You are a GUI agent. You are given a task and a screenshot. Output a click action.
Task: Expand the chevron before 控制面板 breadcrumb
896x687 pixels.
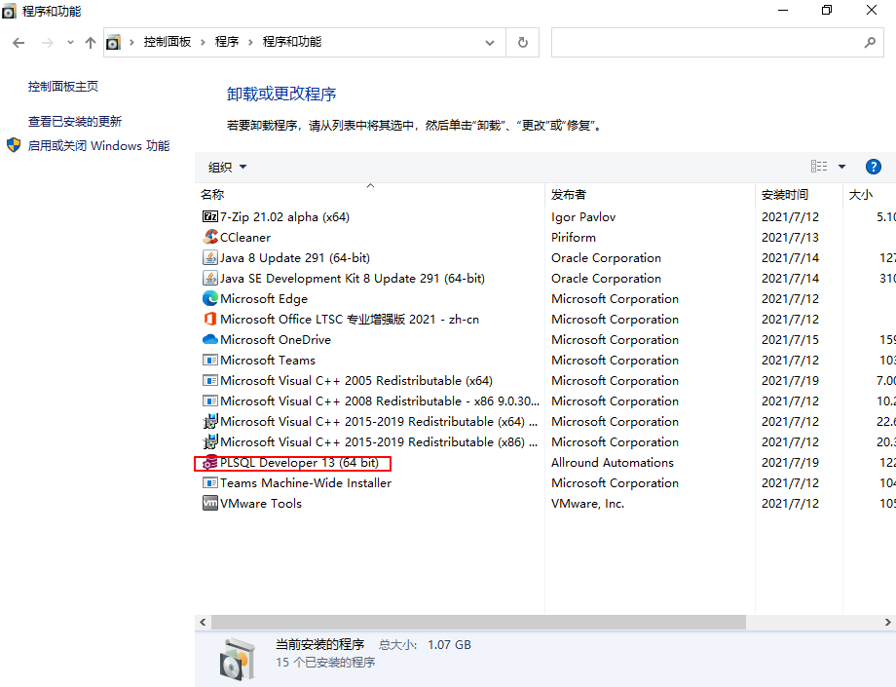[132, 42]
